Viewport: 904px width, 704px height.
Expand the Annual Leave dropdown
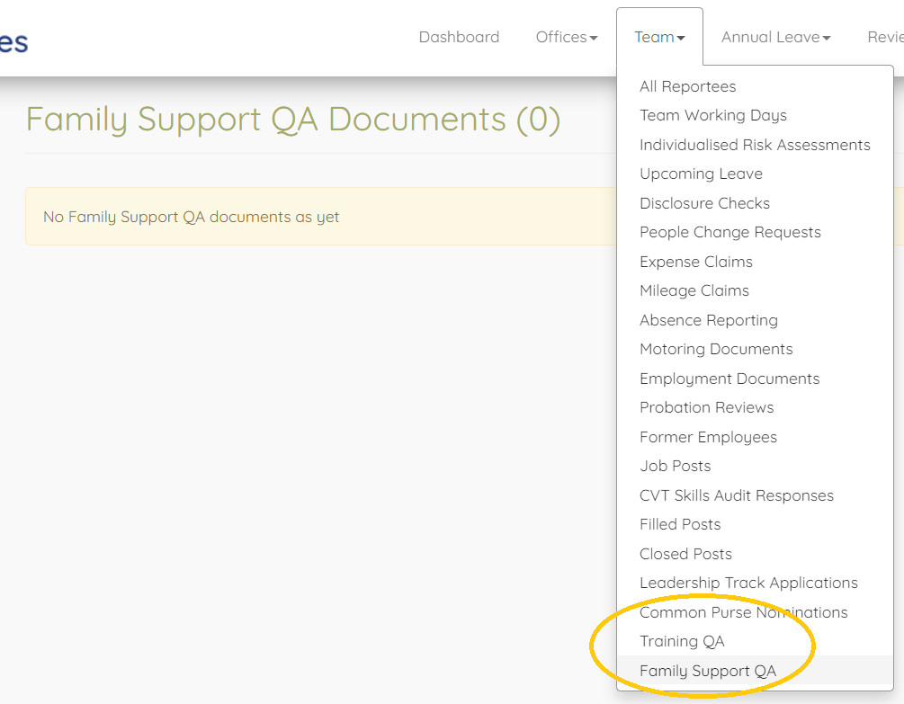775,37
